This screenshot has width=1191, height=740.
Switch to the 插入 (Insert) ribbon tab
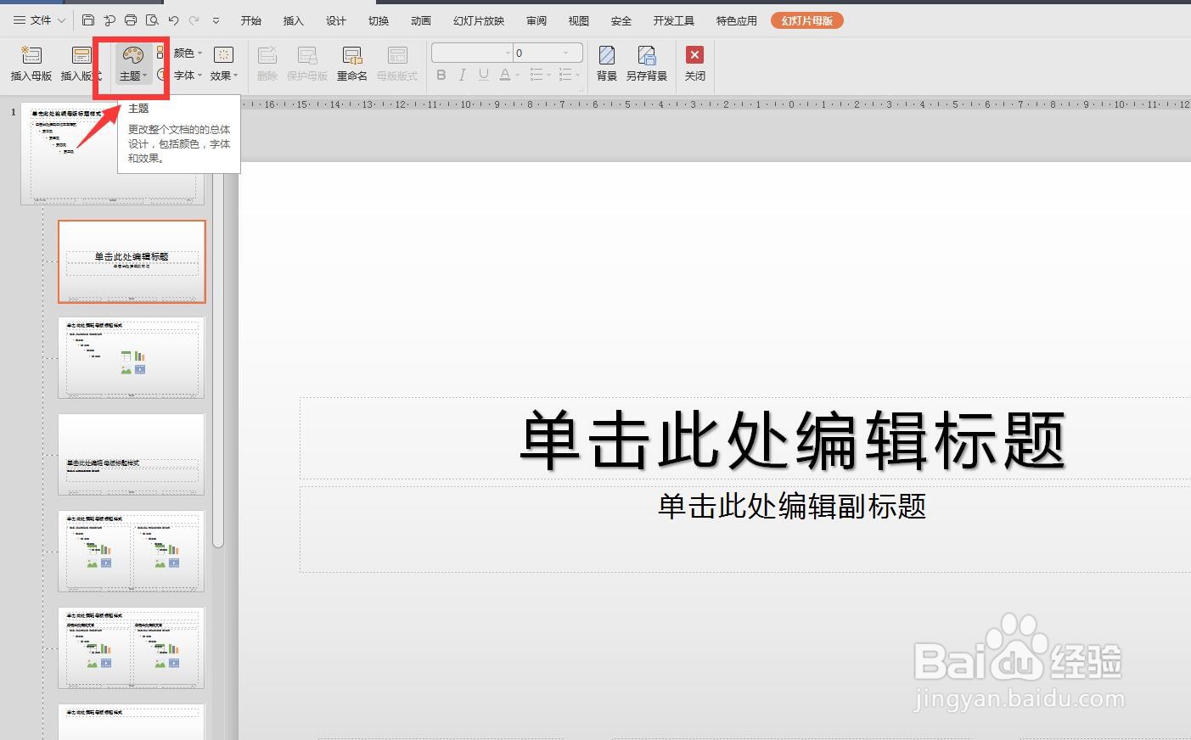pyautogui.click(x=292, y=20)
